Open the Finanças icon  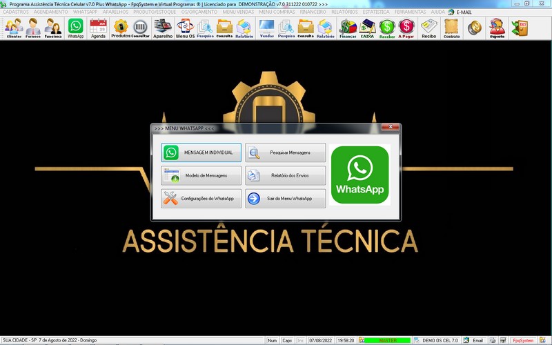click(x=348, y=28)
